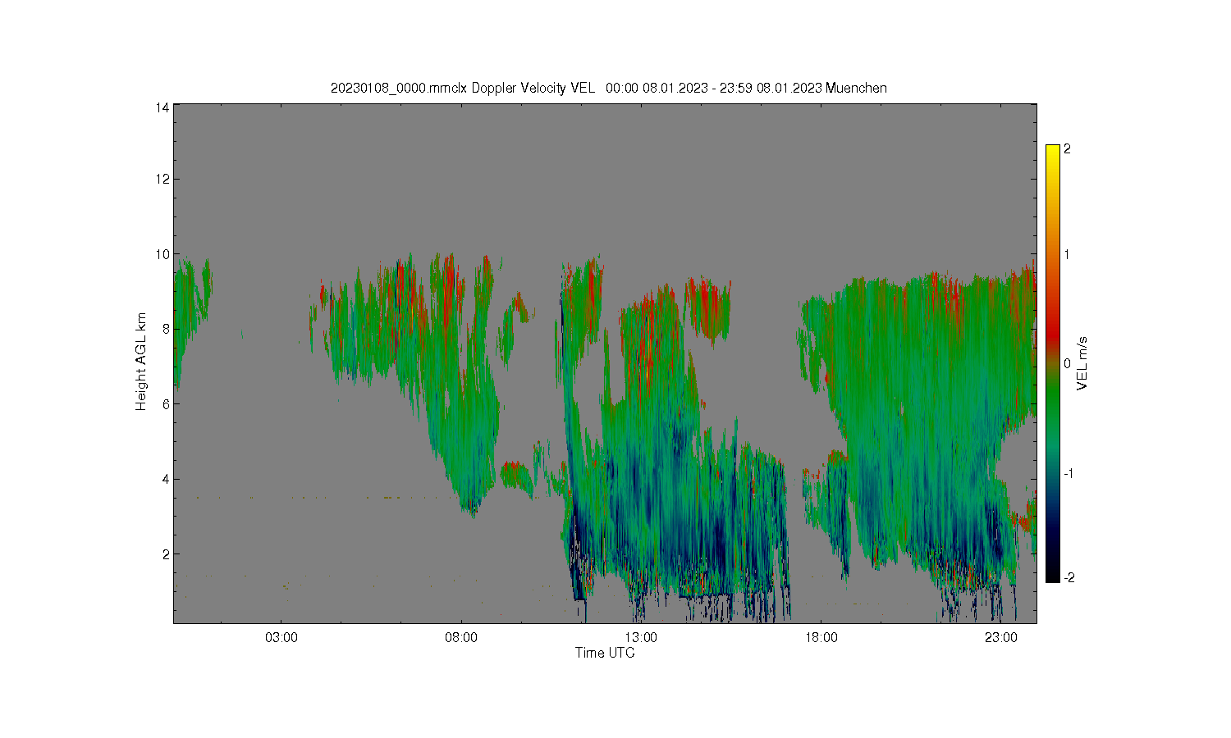
Task: Click the height tick label 8
Action: pyautogui.click(x=166, y=329)
